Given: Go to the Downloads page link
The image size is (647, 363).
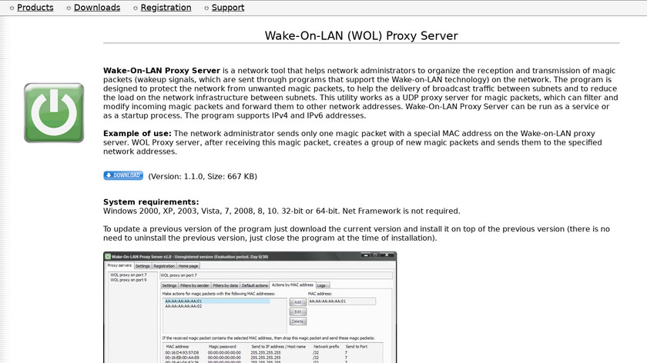Looking at the screenshot, I should pyautogui.click(x=97, y=8).
